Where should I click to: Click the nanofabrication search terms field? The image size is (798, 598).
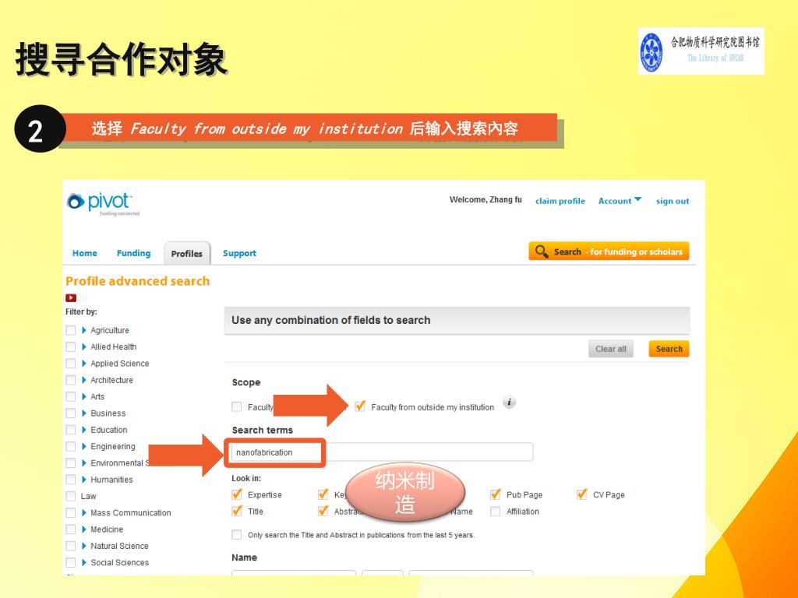point(382,452)
